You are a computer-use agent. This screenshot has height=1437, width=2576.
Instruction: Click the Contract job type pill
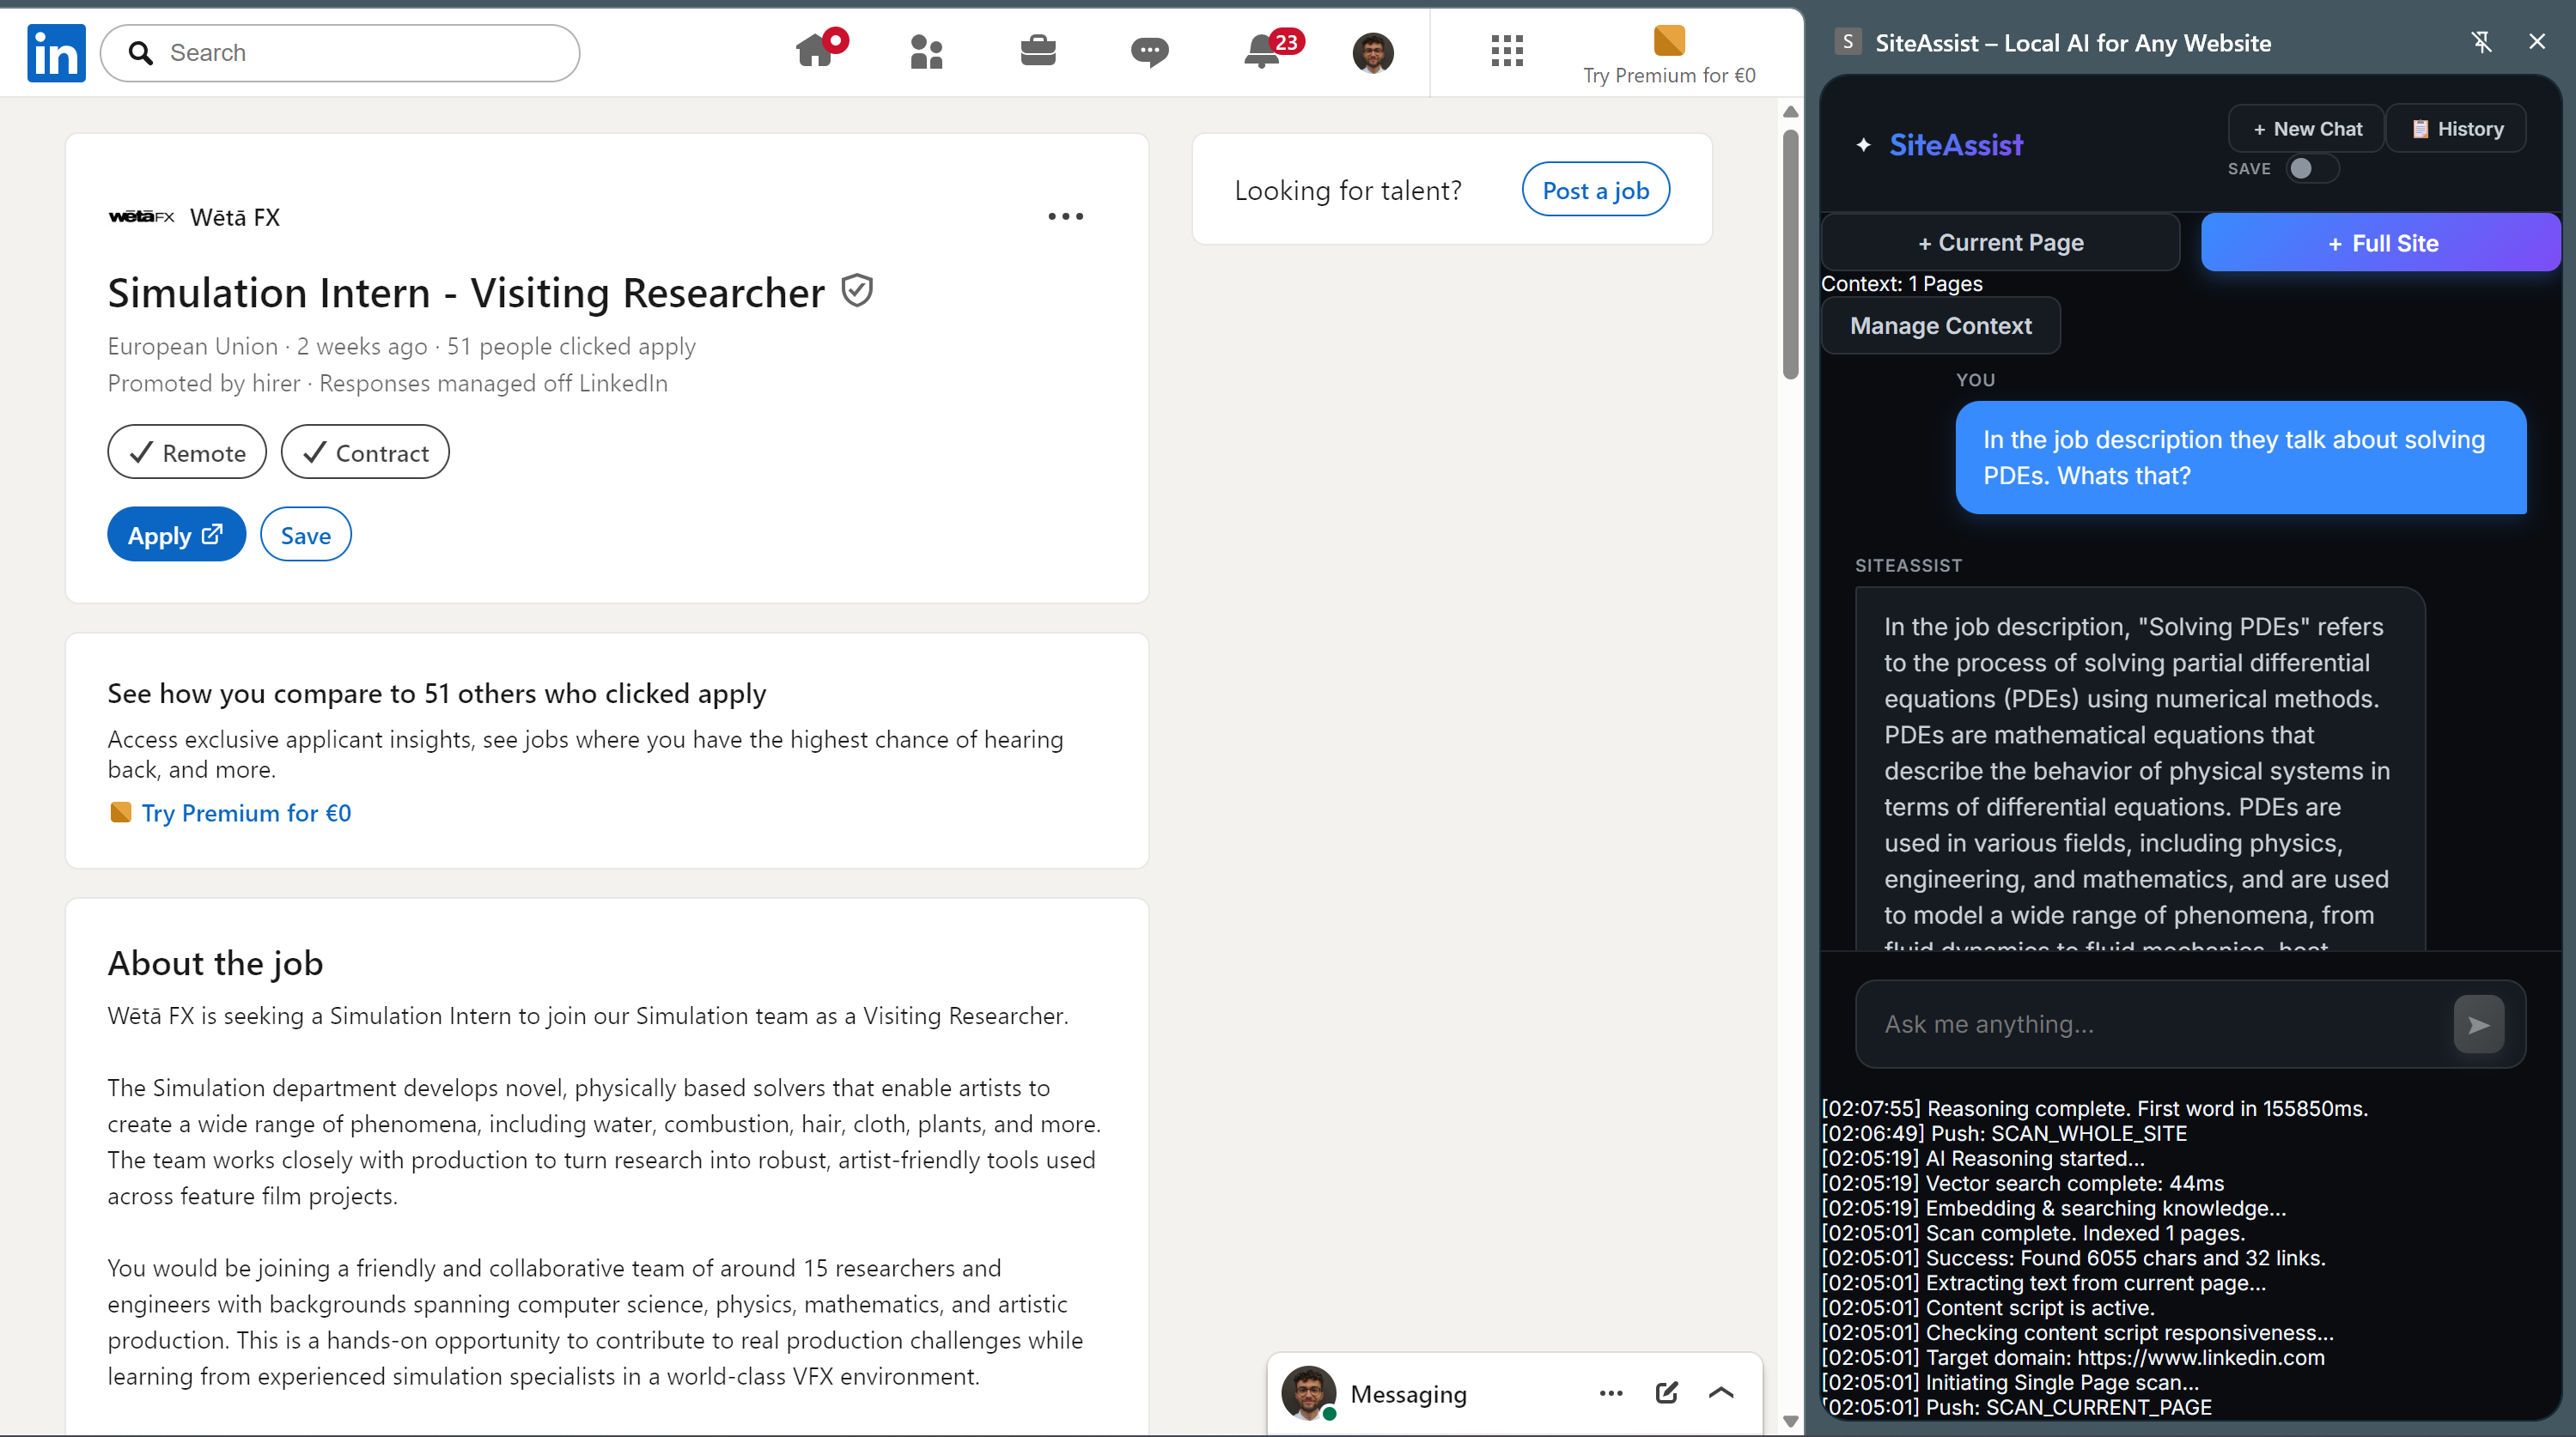click(x=365, y=452)
